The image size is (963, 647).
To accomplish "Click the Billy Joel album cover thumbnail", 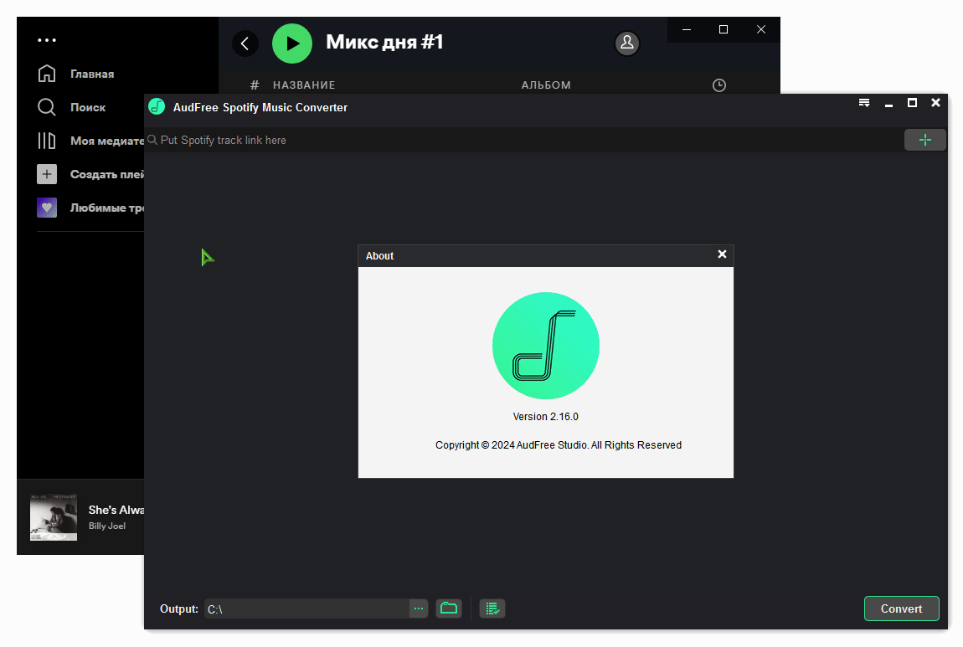I will [x=54, y=517].
